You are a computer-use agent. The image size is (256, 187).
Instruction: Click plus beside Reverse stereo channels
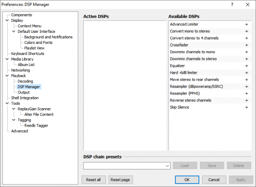246,101
